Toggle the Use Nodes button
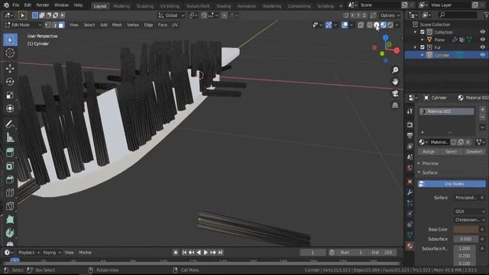This screenshot has width=489, height=275. point(452,184)
